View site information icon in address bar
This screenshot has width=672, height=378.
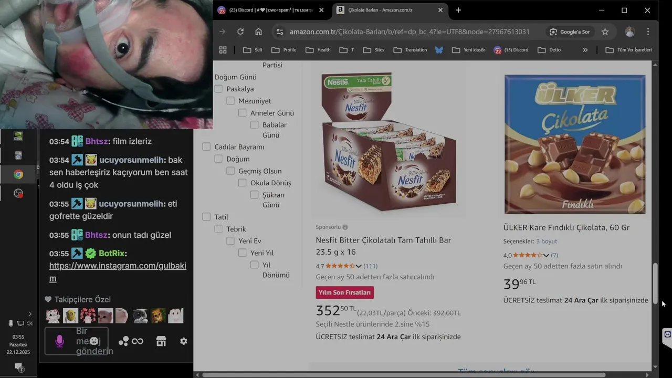[x=280, y=31]
